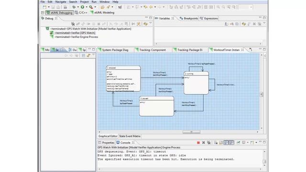Image resolution: width=306 pixels, height=172 pixels.
Task: Click the red Terminate button in Console
Action: coord(198,142)
